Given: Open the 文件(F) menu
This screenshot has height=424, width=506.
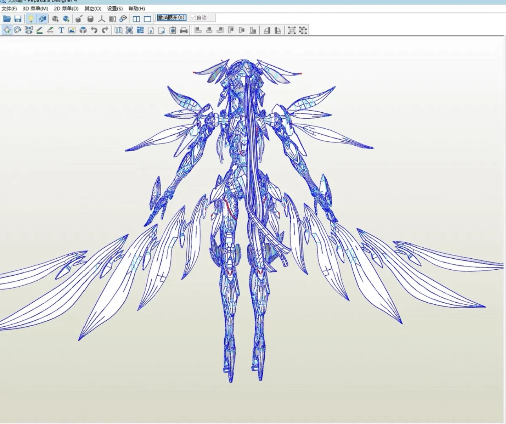Looking at the screenshot, I should [9, 9].
